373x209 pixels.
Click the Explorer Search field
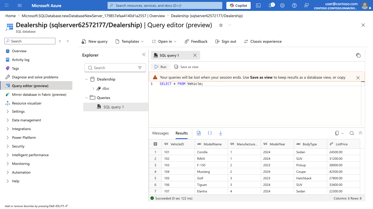[115, 68]
